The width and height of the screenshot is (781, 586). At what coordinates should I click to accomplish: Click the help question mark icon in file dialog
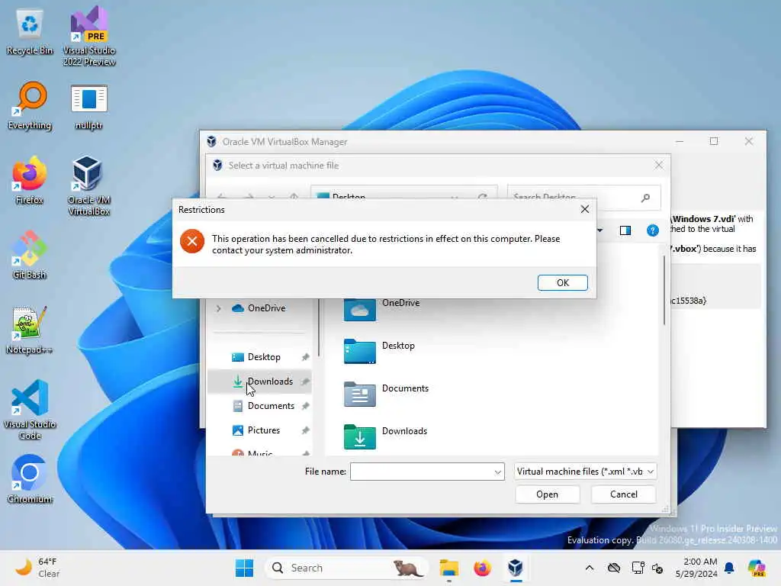coord(653,230)
